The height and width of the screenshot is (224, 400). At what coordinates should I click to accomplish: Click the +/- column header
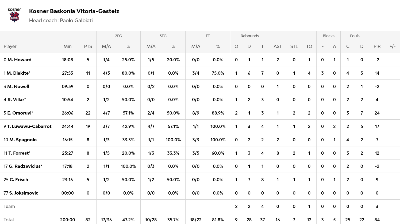tap(392, 46)
